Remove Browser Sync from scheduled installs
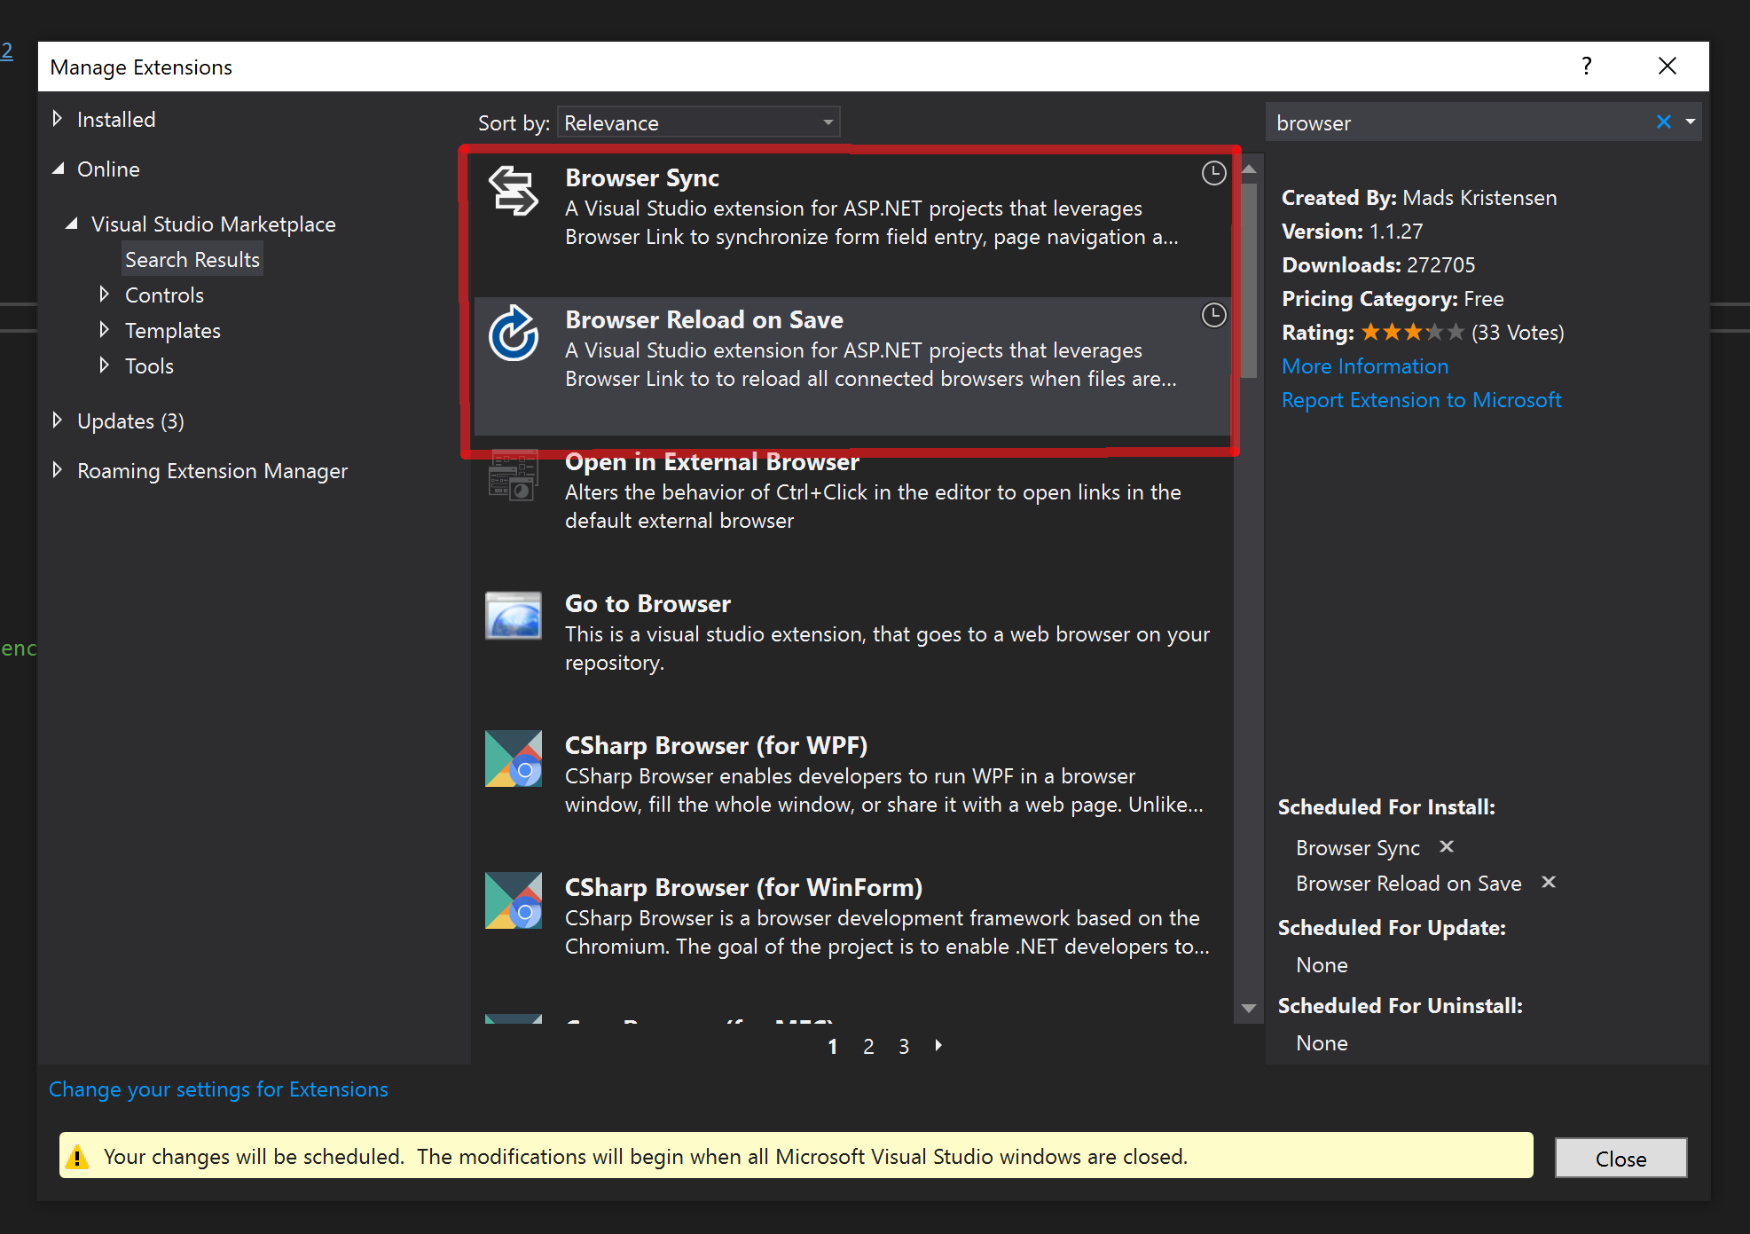This screenshot has height=1234, width=1750. (1447, 846)
